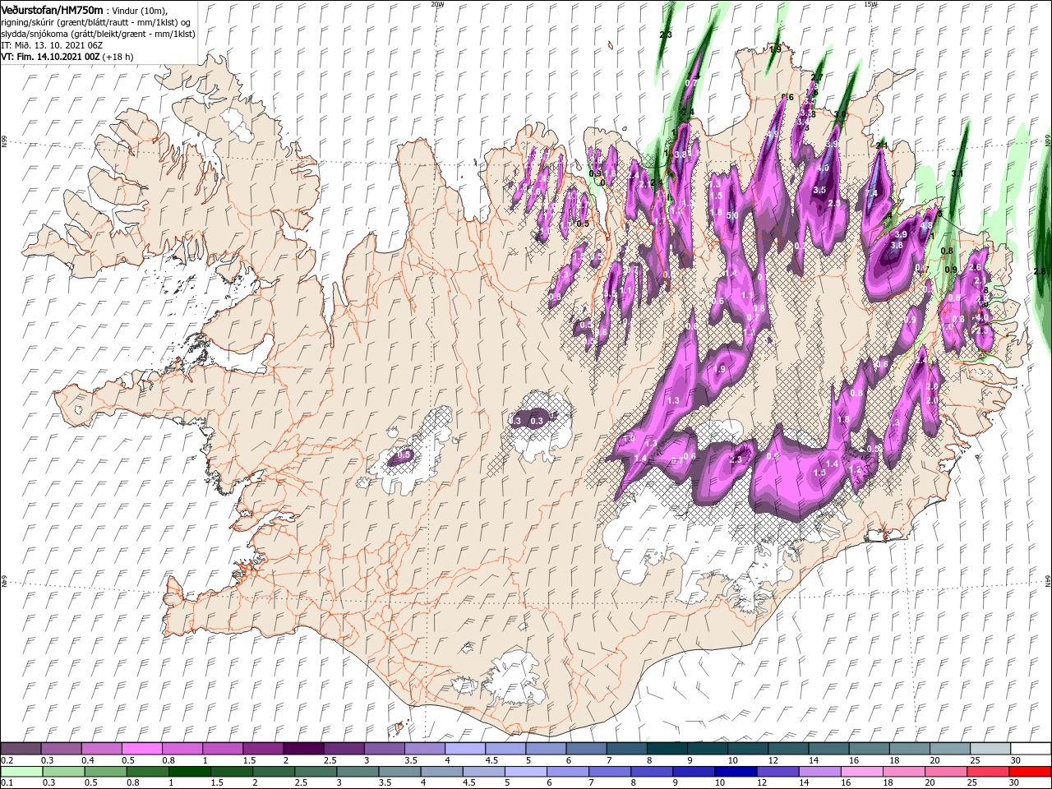Click the "20W" longitude label

click(x=436, y=4)
